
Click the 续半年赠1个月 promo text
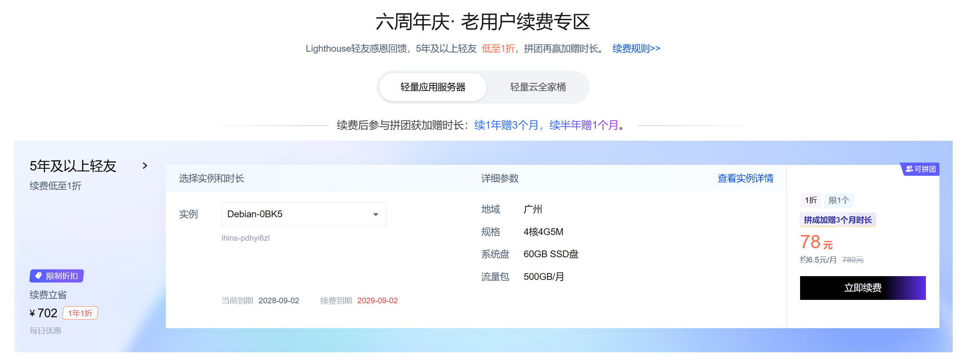click(584, 125)
